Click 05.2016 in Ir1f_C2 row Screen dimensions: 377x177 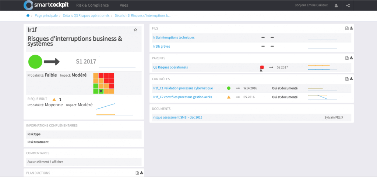point(249,97)
